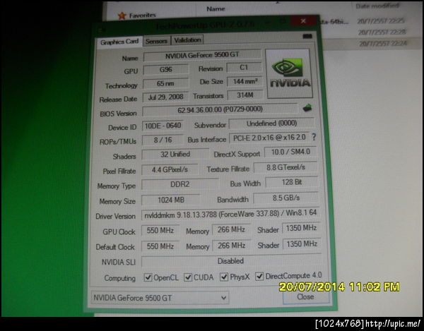Click the Memory Size field 1024 MB
This screenshot has height=331, width=424.
(x=170, y=200)
